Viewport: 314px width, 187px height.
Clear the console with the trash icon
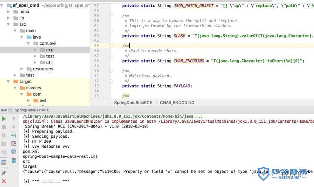click(14, 160)
